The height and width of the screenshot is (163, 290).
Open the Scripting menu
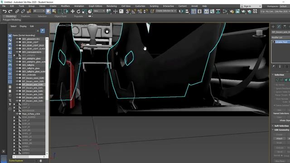coord(154,6)
